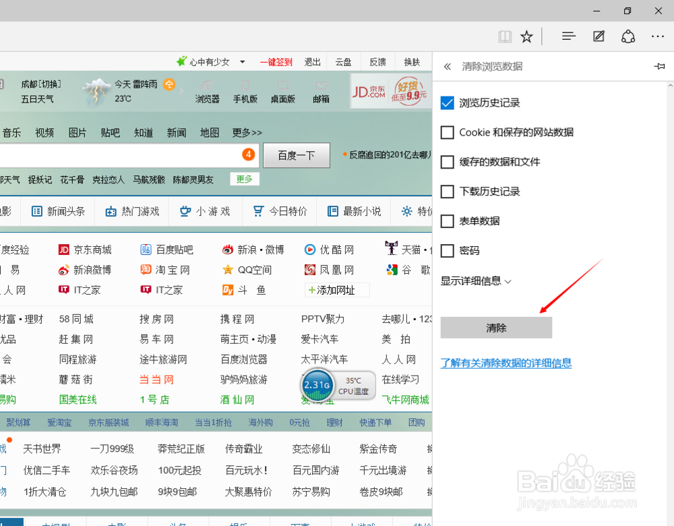The height and width of the screenshot is (526, 674).
Task: Click the 一键签到 link
Action: [276, 62]
